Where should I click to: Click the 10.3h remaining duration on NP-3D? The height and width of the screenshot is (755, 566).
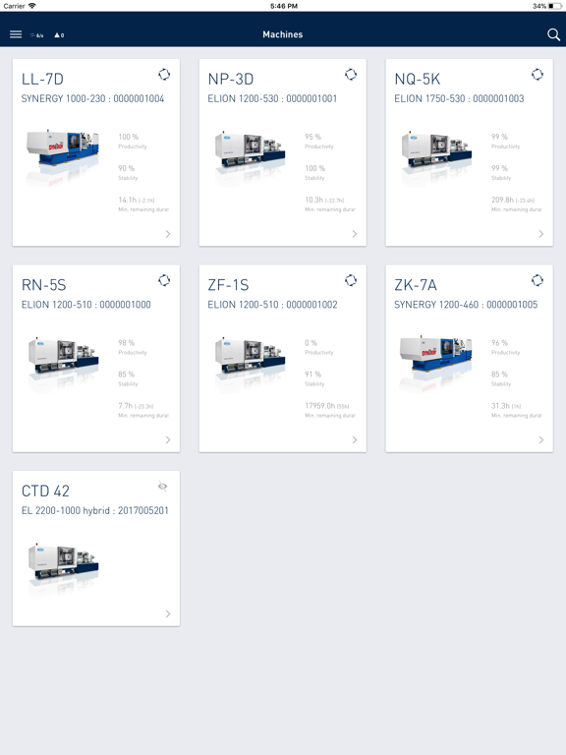coord(324,200)
